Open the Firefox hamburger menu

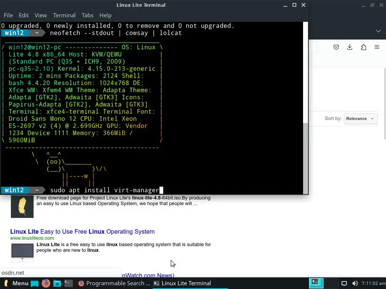377,47
